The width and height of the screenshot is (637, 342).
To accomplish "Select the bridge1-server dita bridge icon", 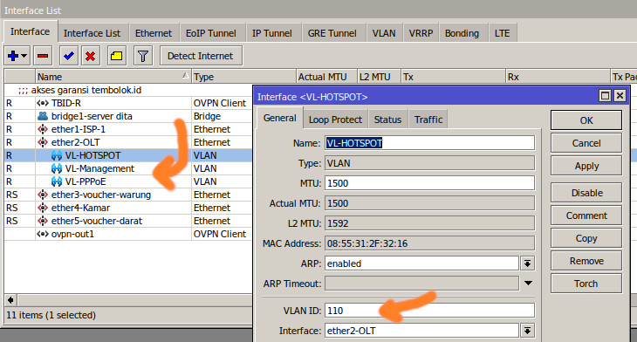I will [x=43, y=116].
